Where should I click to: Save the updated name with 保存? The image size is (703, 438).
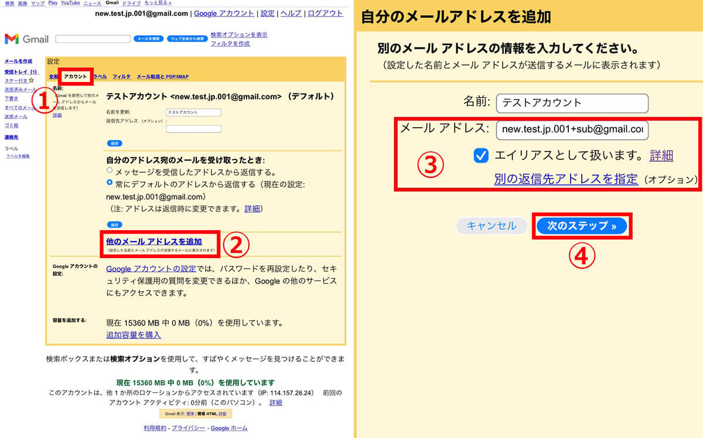tap(114, 143)
